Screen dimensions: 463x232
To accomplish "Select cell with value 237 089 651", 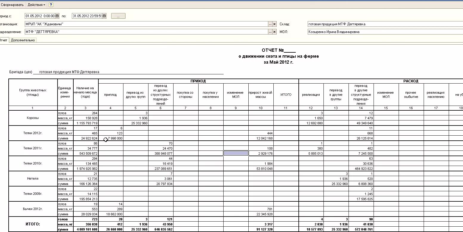I will pyautogui.click(x=161, y=168).
